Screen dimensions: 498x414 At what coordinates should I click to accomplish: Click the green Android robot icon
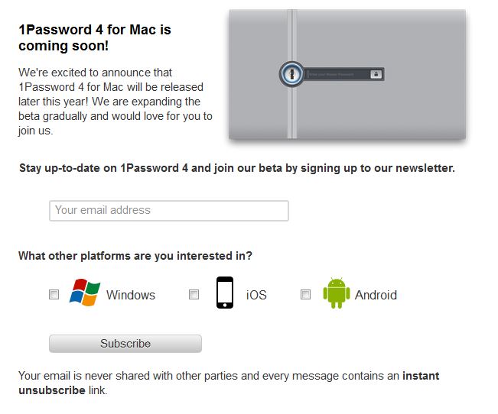(337, 293)
